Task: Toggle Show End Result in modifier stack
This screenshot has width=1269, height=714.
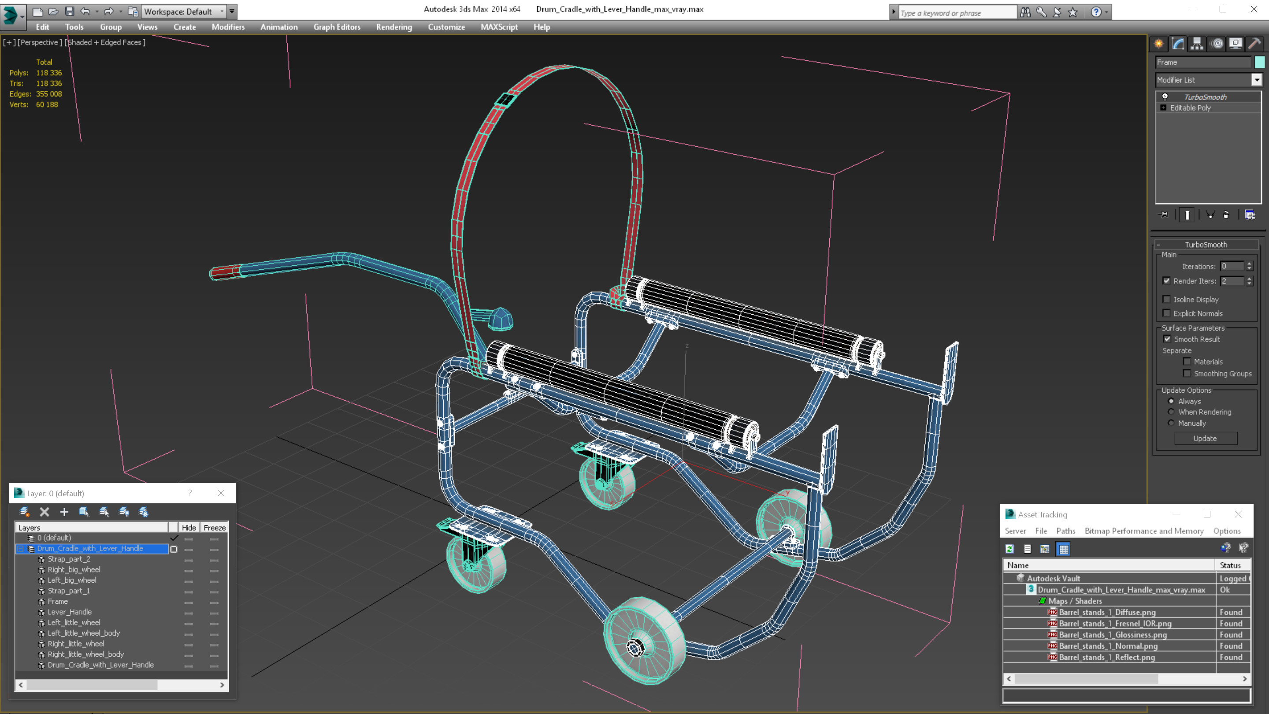Action: coord(1187,215)
